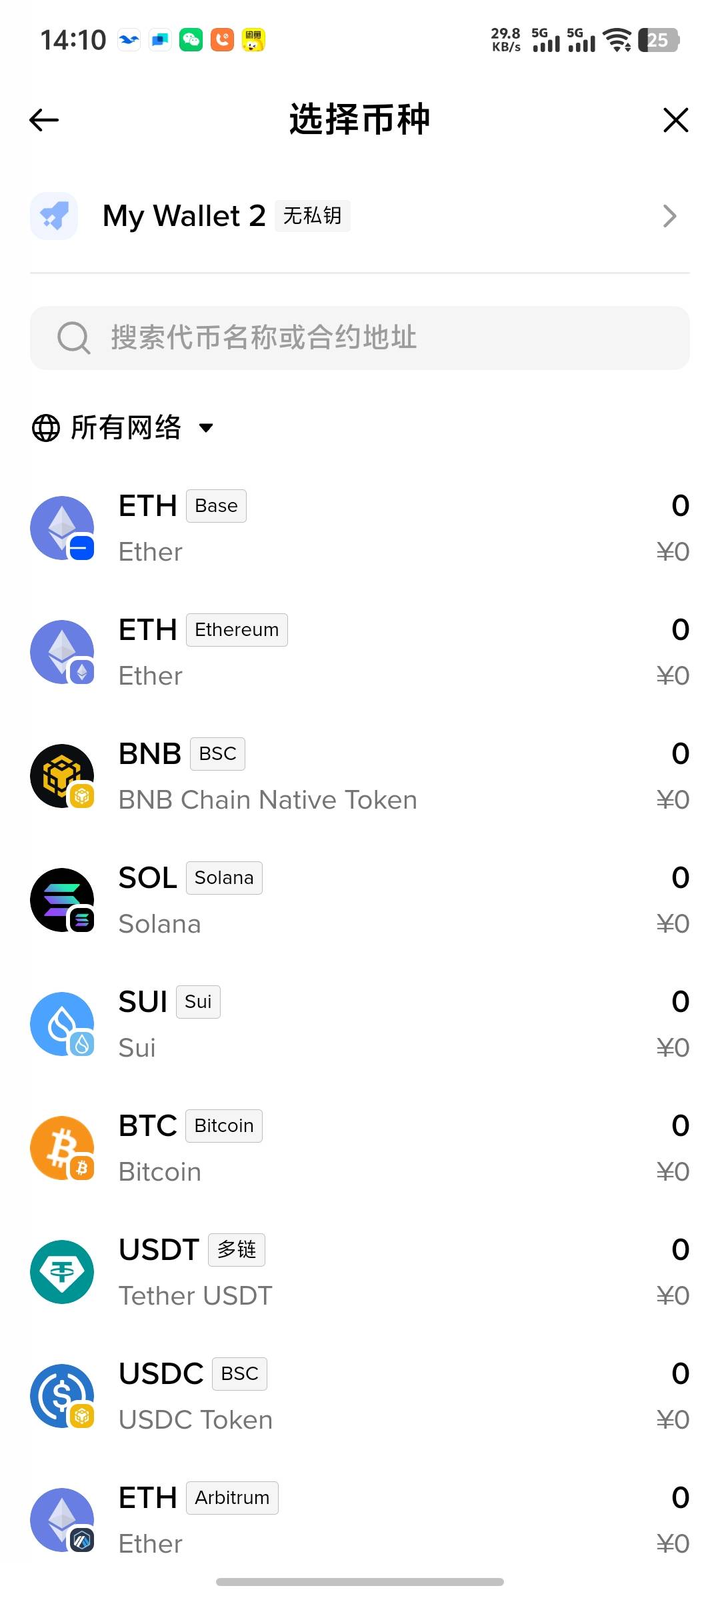
Task: Tap the SUI coin icon
Action: (x=62, y=1024)
